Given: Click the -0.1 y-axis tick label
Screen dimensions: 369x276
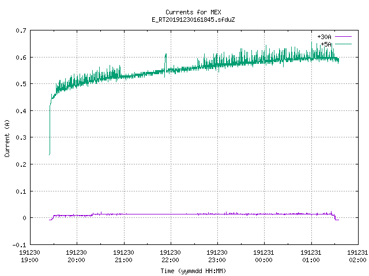Looking at the screenshot, I should [19, 245].
